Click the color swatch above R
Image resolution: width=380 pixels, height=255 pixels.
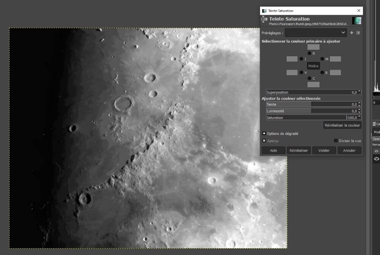pos(313,47)
